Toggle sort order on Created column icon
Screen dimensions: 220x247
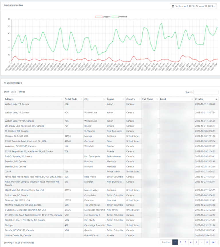[216, 99]
